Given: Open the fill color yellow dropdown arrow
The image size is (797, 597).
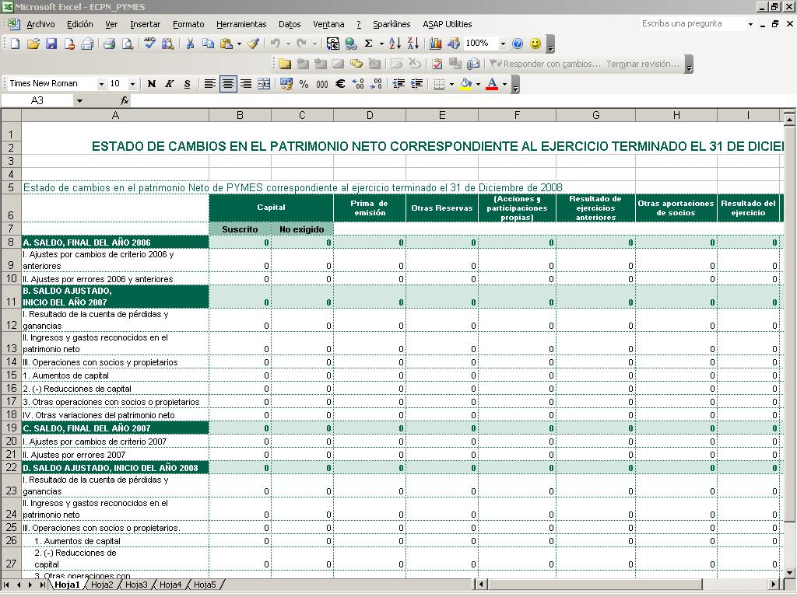Looking at the screenshot, I should coord(478,84).
